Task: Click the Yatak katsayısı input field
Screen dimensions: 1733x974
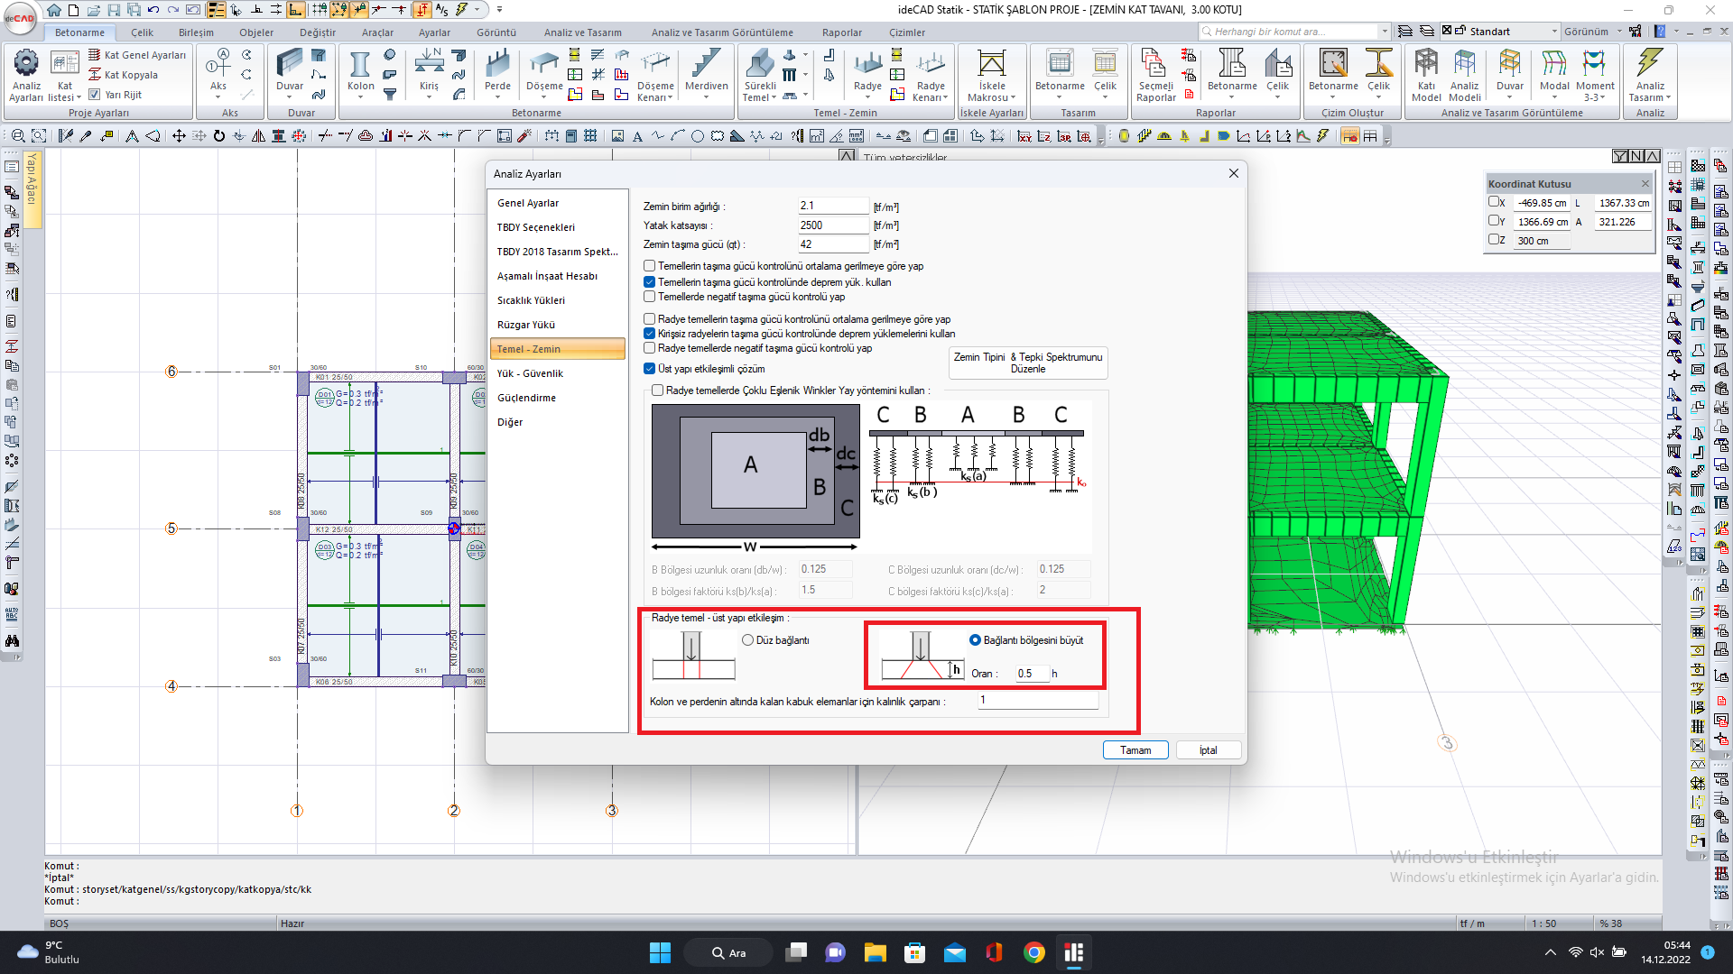Action: [832, 225]
